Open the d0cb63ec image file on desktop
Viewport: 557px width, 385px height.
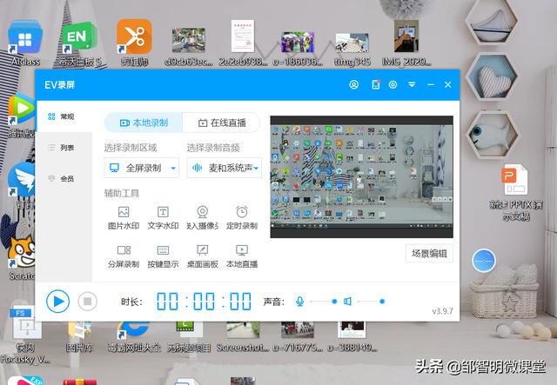(x=189, y=46)
